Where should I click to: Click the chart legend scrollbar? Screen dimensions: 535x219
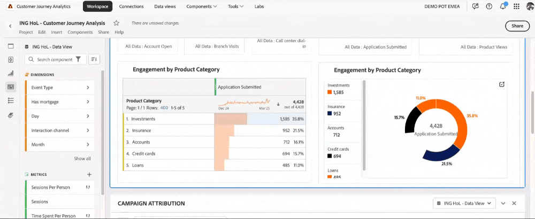point(364,126)
